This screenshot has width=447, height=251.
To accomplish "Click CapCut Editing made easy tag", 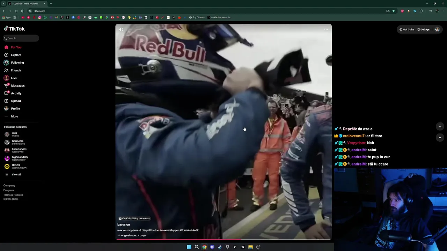I will pyautogui.click(x=134, y=218).
